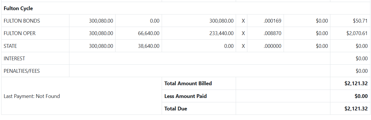Screen dimensions: 371x120
Task: Select the Total Due label
Action: tap(176, 109)
